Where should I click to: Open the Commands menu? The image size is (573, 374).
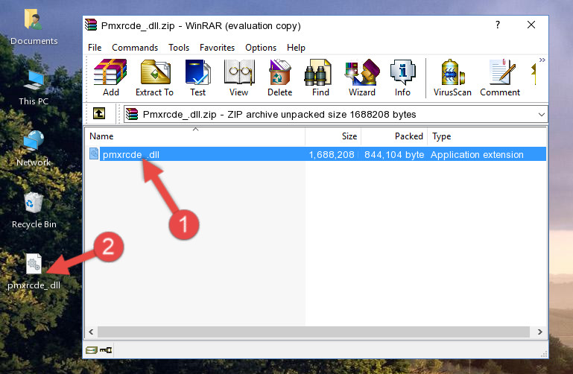click(135, 48)
